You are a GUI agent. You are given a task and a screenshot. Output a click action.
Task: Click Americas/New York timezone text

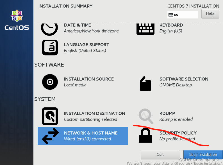click(x=91, y=31)
